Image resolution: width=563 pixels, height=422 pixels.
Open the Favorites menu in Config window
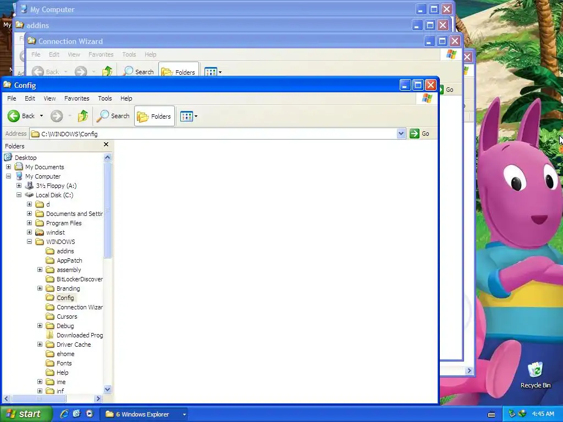[x=77, y=98]
